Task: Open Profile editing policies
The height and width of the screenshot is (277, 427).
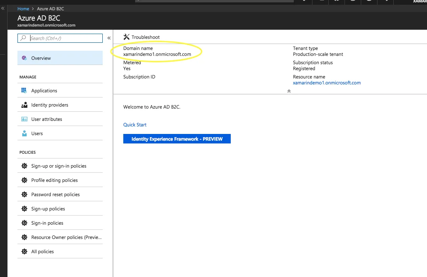Action: coord(60,180)
